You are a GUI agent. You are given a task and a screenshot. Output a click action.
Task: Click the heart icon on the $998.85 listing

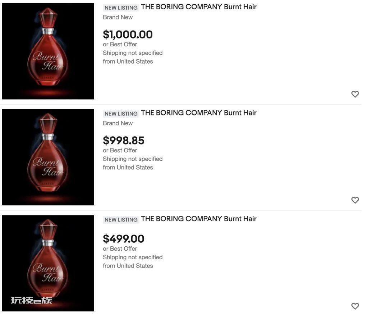click(355, 200)
